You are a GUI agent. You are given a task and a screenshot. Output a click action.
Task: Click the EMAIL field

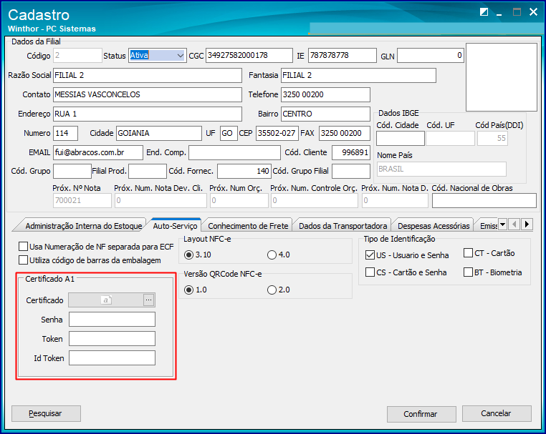pyautogui.click(x=98, y=152)
